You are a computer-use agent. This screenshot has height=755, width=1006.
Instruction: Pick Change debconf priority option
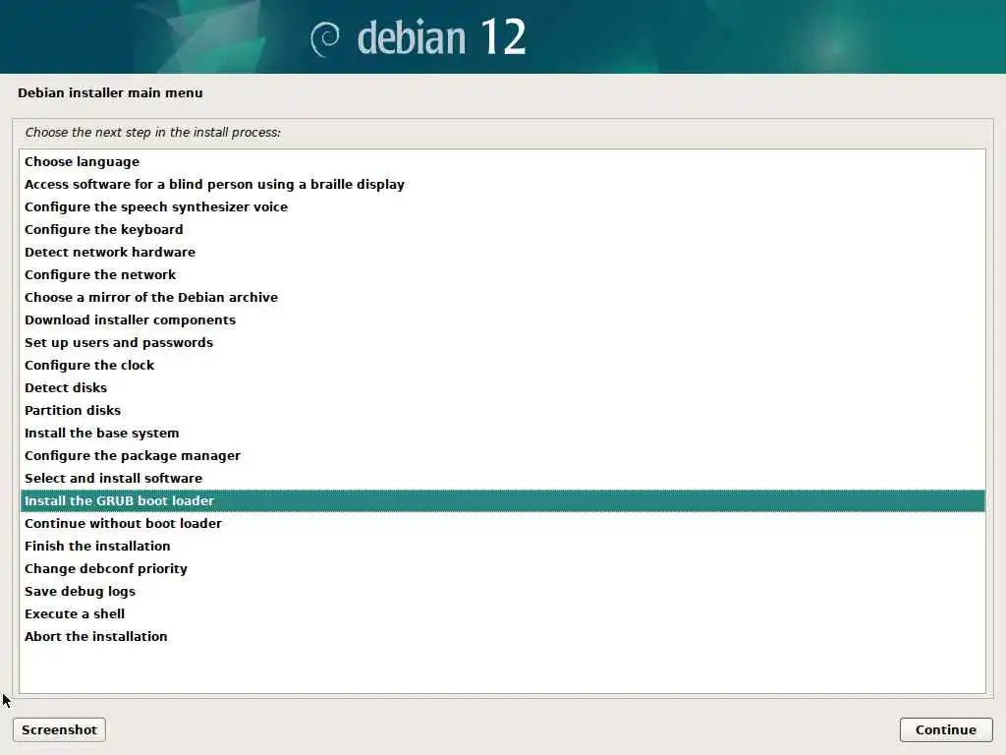point(502,569)
